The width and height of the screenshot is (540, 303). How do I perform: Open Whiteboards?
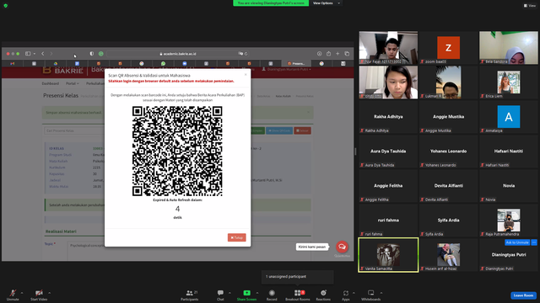[x=371, y=295]
